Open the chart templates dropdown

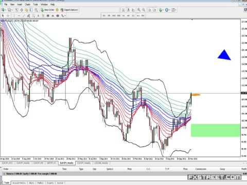click(x=174, y=10)
